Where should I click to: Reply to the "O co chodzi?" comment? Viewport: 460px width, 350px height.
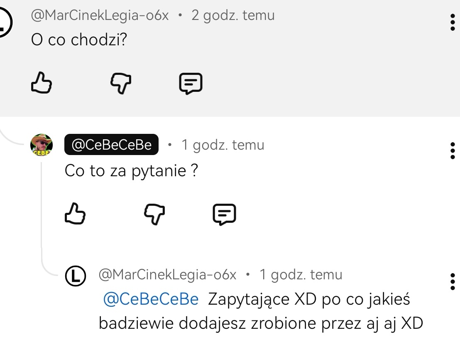191,83
